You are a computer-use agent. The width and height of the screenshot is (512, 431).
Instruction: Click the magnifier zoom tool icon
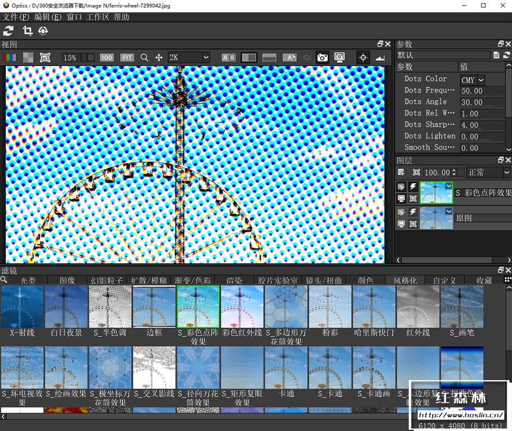144,57
